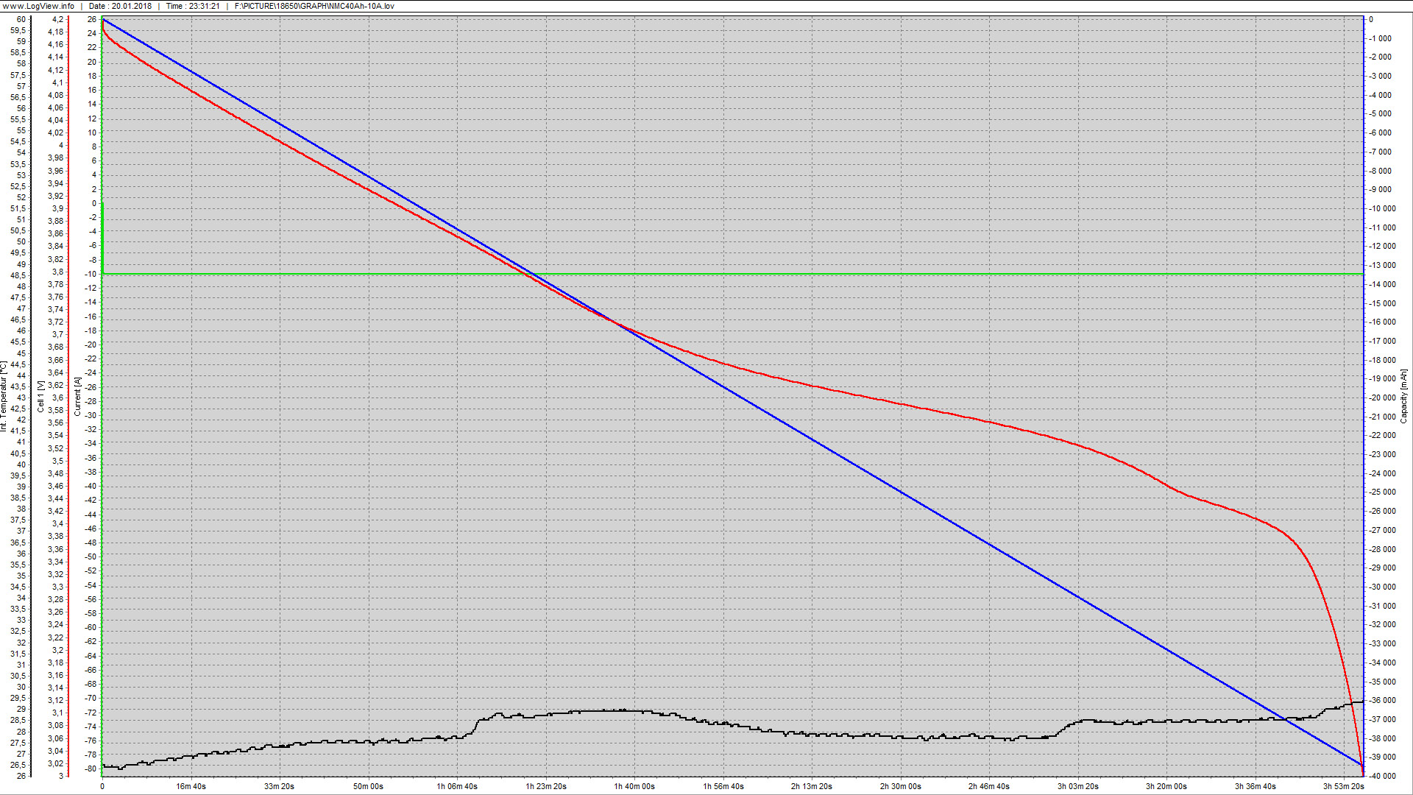Click the 1h 06m 40s time axis label

[457, 786]
